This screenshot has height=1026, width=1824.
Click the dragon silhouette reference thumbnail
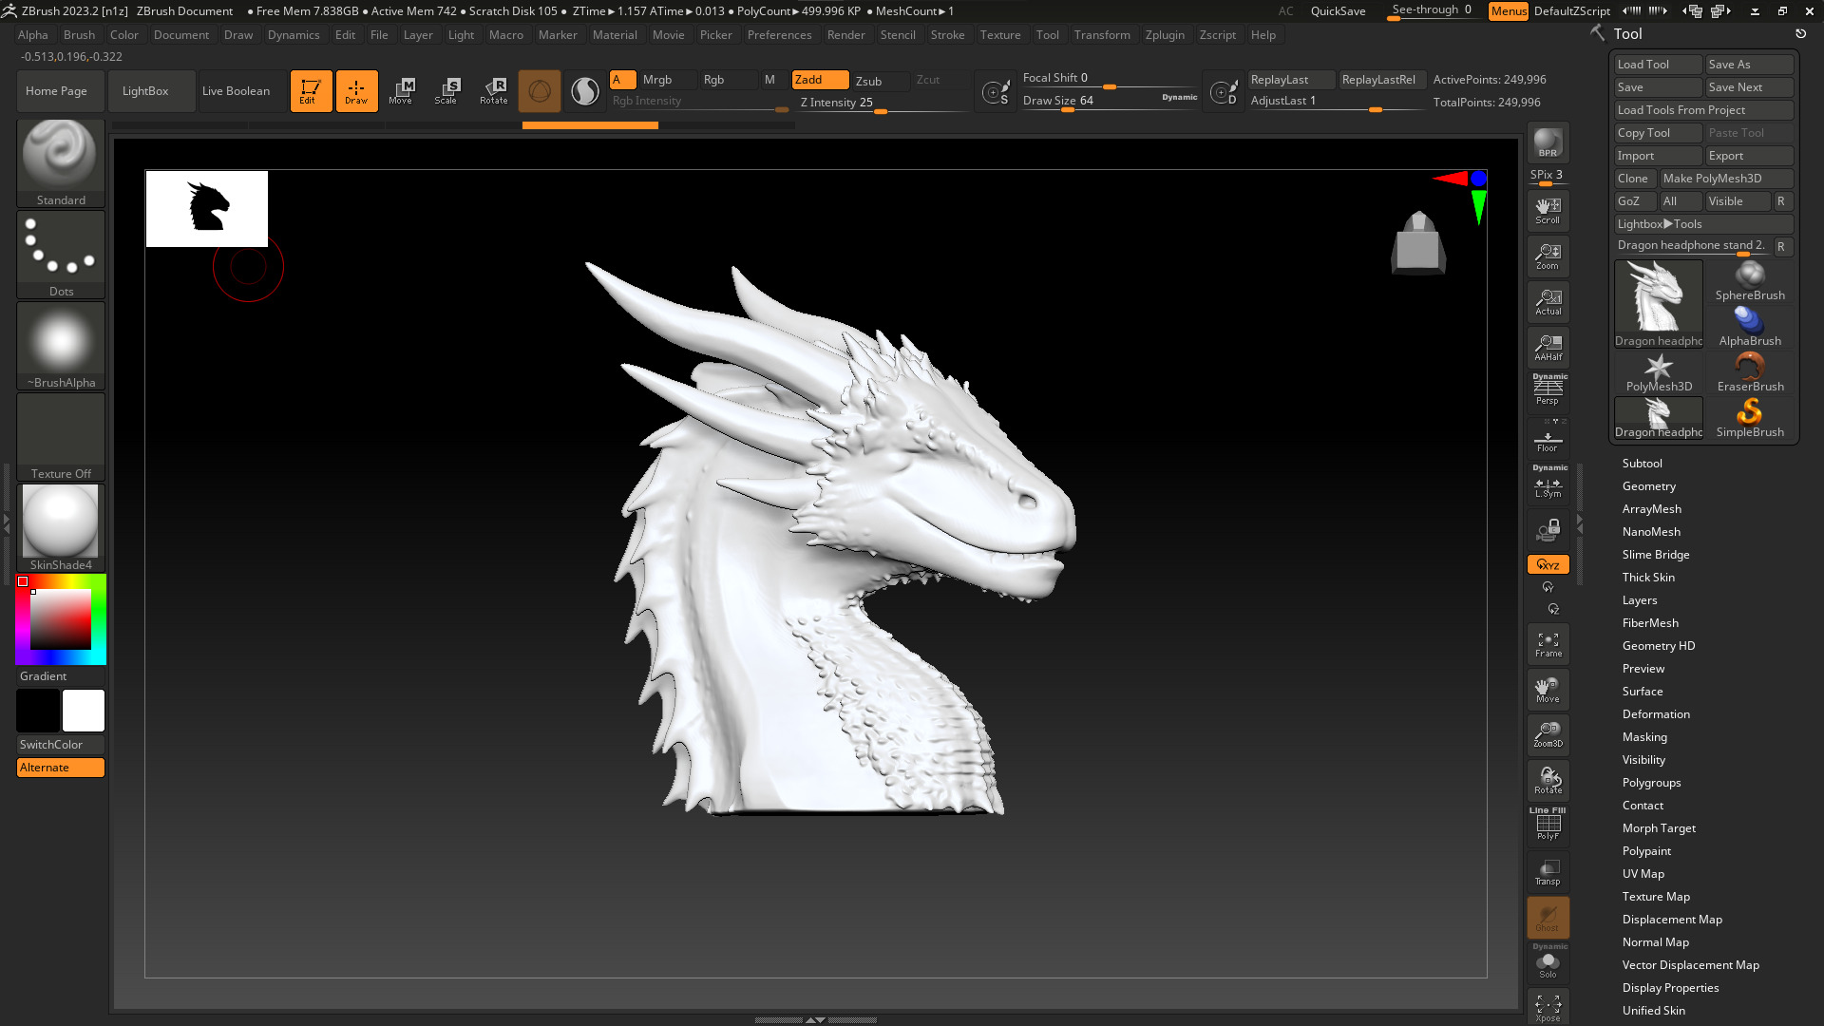coord(207,209)
